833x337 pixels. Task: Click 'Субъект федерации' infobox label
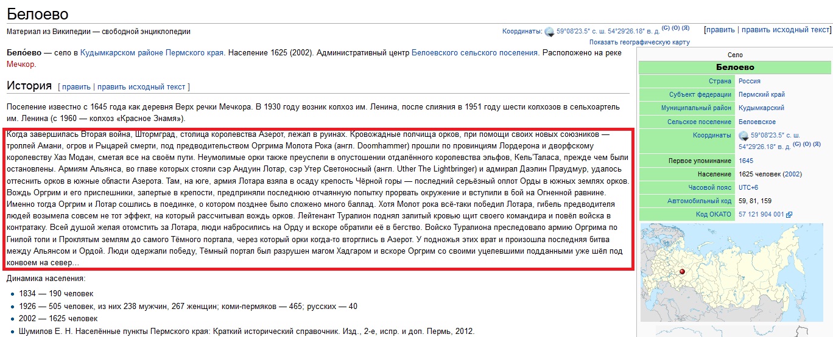(x=700, y=94)
